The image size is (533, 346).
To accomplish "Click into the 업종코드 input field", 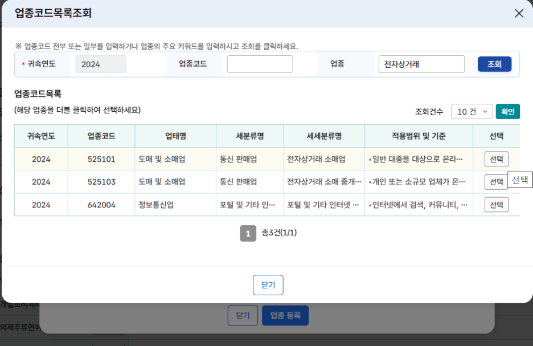I will click(x=260, y=64).
